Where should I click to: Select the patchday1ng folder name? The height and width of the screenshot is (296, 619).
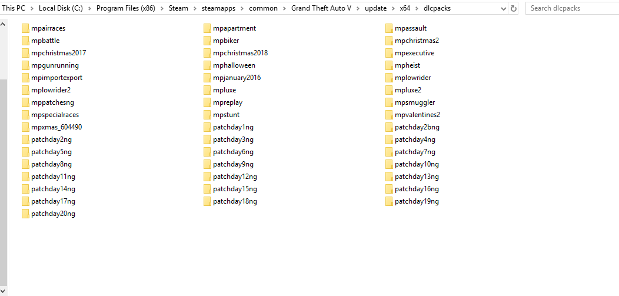pos(234,127)
